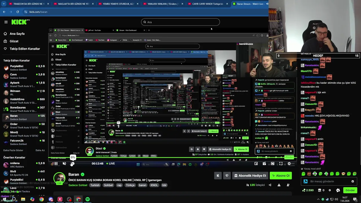Click the Kick logo

pyautogui.click(x=20, y=22)
